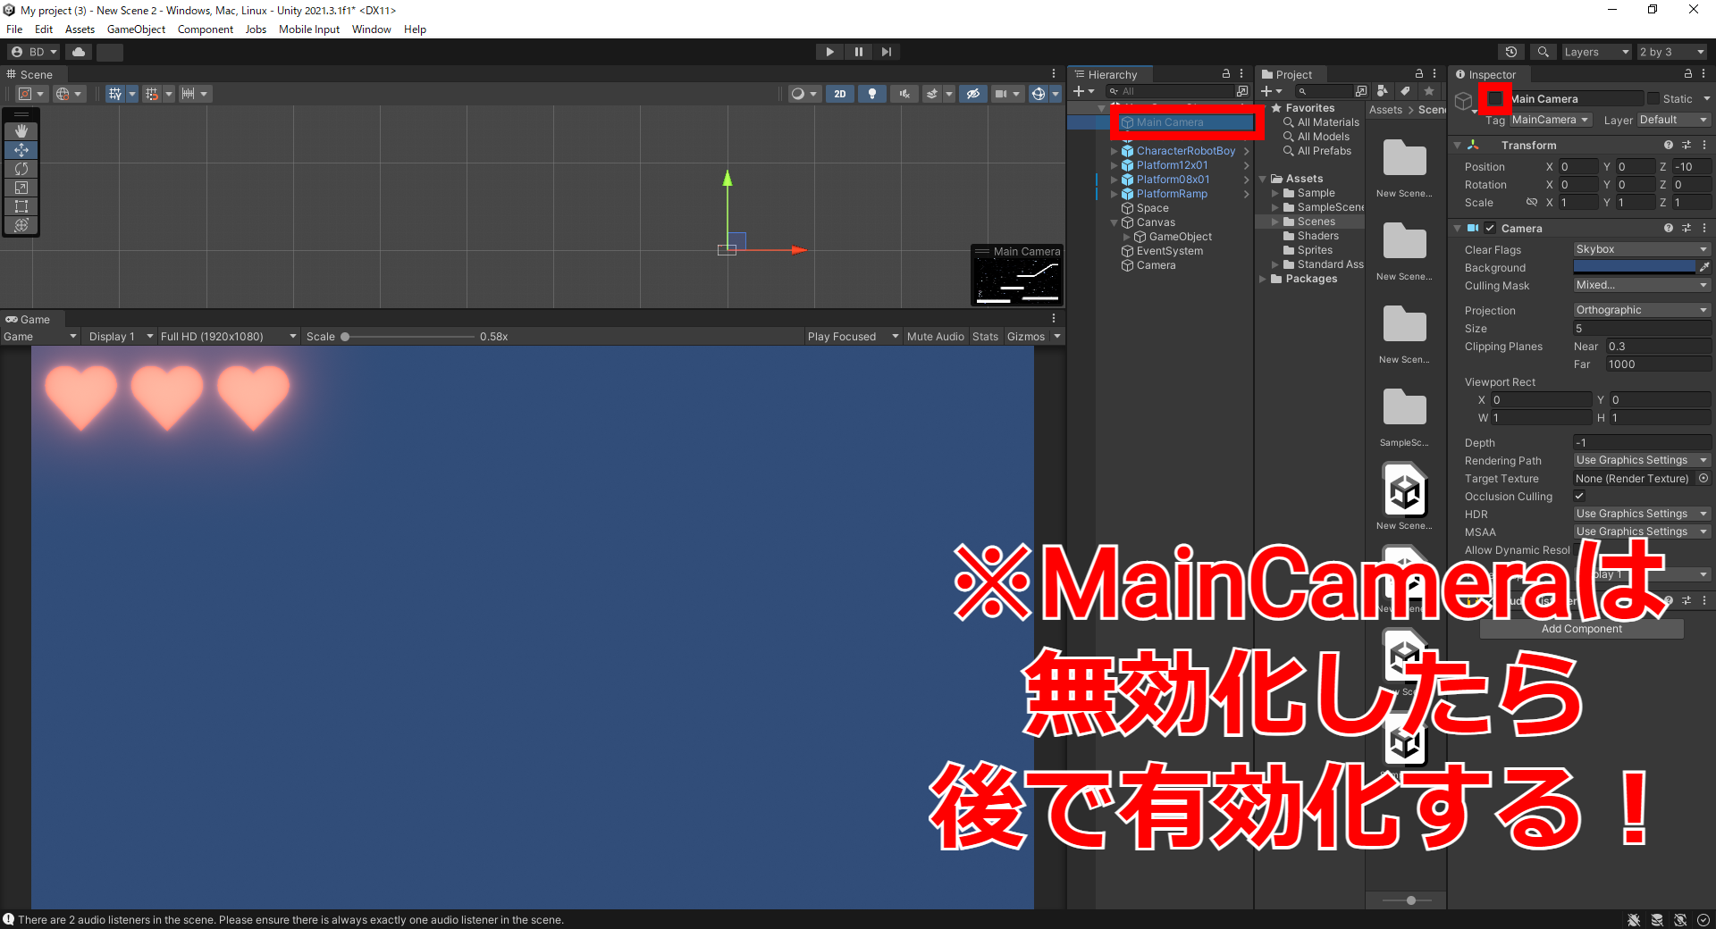
Task: Expand CharacterRobotBoy in the Hierarchy
Action: 1113,150
